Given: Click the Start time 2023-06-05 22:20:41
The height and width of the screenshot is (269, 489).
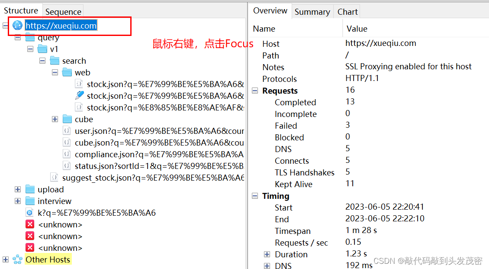Looking at the screenshot, I should tap(385, 207).
